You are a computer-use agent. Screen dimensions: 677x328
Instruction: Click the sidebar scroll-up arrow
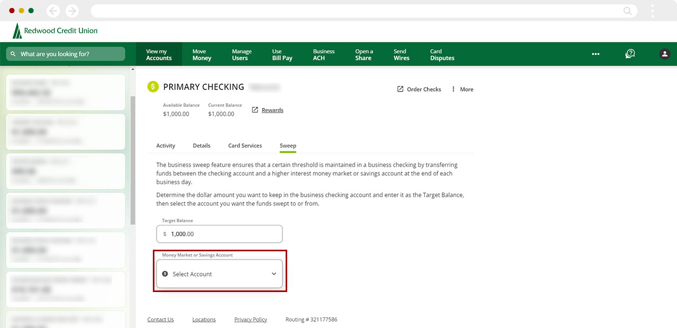click(x=133, y=70)
